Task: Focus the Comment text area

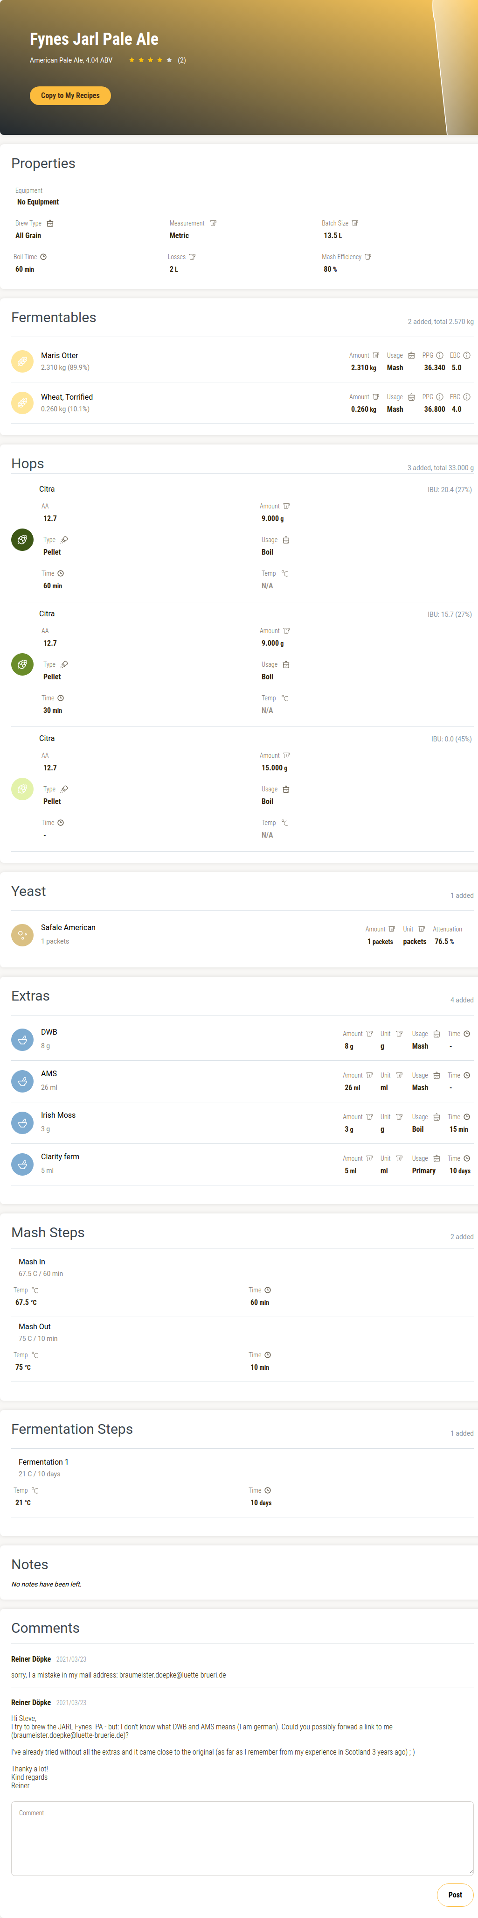Action: (242, 1837)
